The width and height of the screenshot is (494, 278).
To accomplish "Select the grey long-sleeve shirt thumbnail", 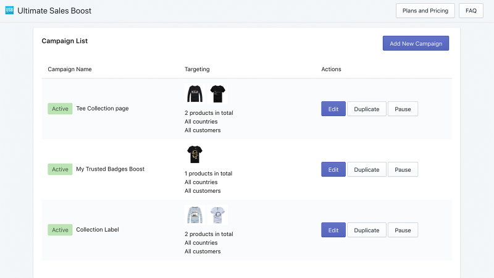I will (x=195, y=215).
